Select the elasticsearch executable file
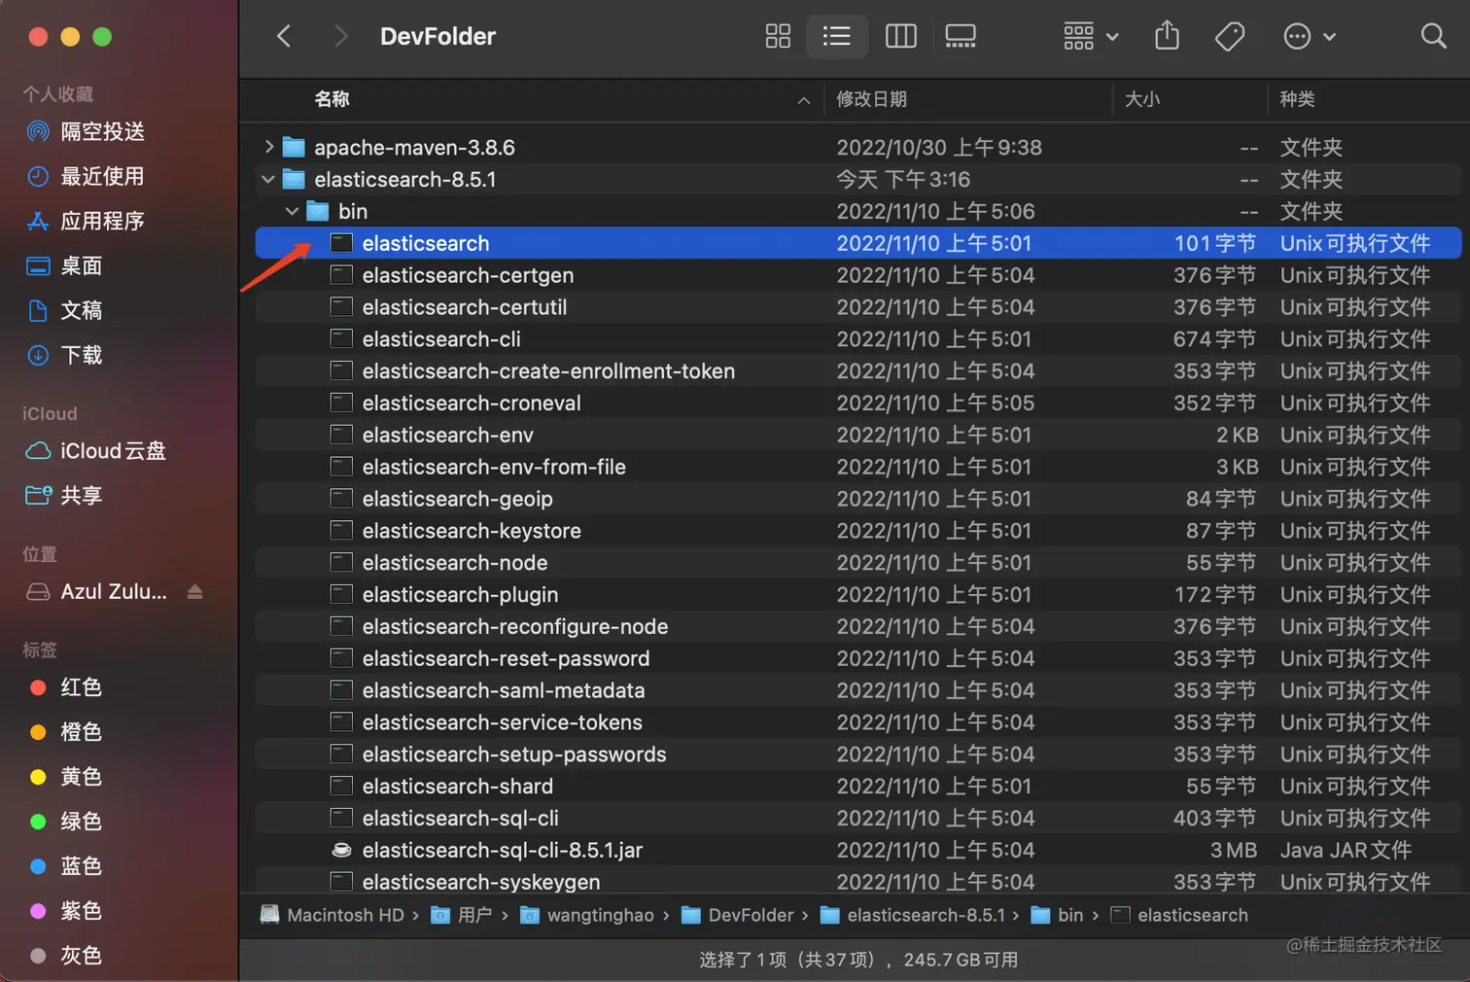Viewport: 1470px width, 982px height. pyautogui.click(x=858, y=243)
